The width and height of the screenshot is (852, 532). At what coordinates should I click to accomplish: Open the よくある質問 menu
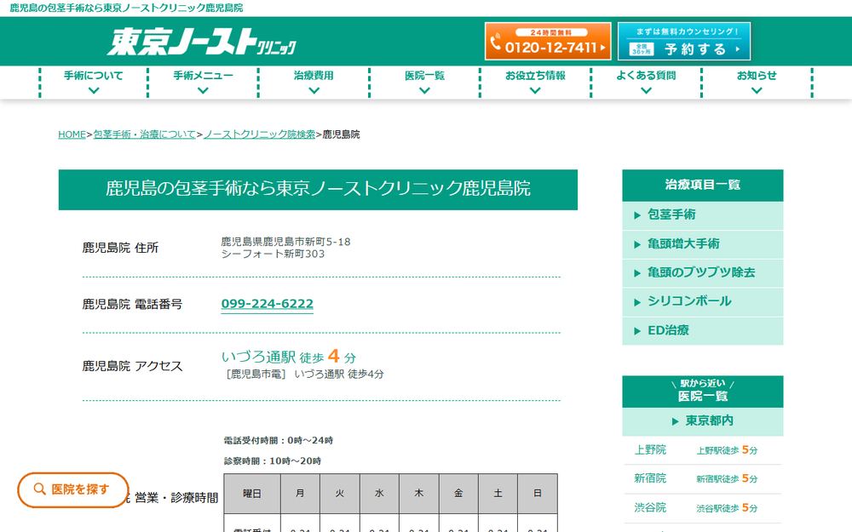coord(646,76)
